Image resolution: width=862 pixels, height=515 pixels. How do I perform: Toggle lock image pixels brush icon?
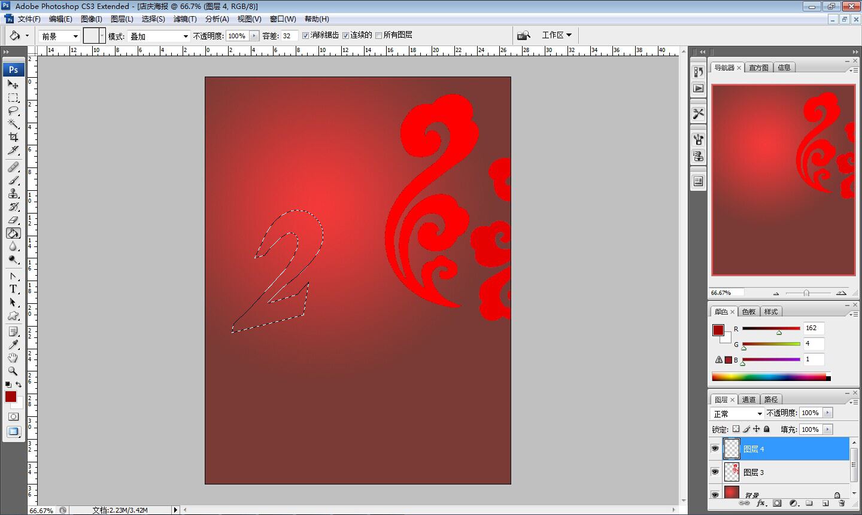(746, 429)
